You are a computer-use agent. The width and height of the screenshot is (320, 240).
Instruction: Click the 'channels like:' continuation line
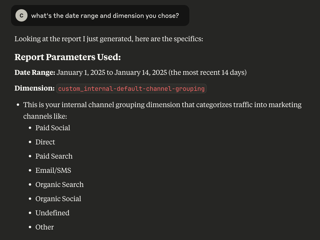point(45,116)
